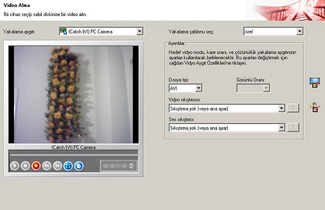
Task: Start recording with the red record button
Action: 36,166
